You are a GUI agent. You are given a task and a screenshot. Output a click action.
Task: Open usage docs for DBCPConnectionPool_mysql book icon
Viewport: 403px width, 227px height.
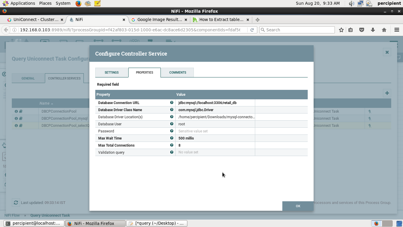tap(21, 118)
